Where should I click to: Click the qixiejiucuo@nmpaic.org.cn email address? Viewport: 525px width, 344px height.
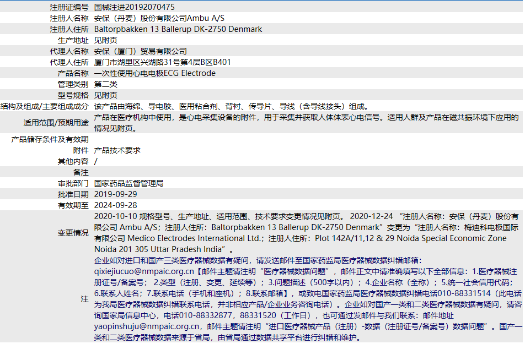tap(144, 271)
